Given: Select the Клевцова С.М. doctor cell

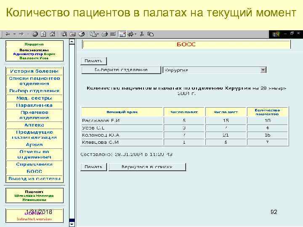Looking at the screenshot, I should pyautogui.click(x=122, y=142).
